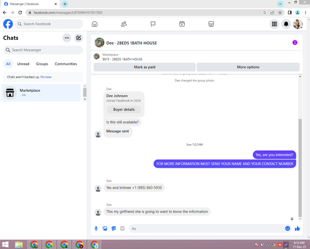Open the Windows Start button
Image resolution: width=310 pixels, height=249 pixels.
6,245
